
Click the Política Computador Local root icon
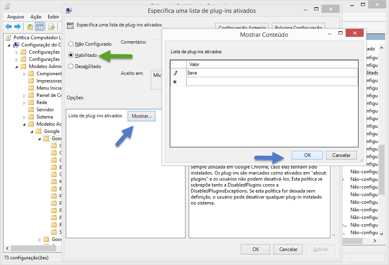[9, 38]
